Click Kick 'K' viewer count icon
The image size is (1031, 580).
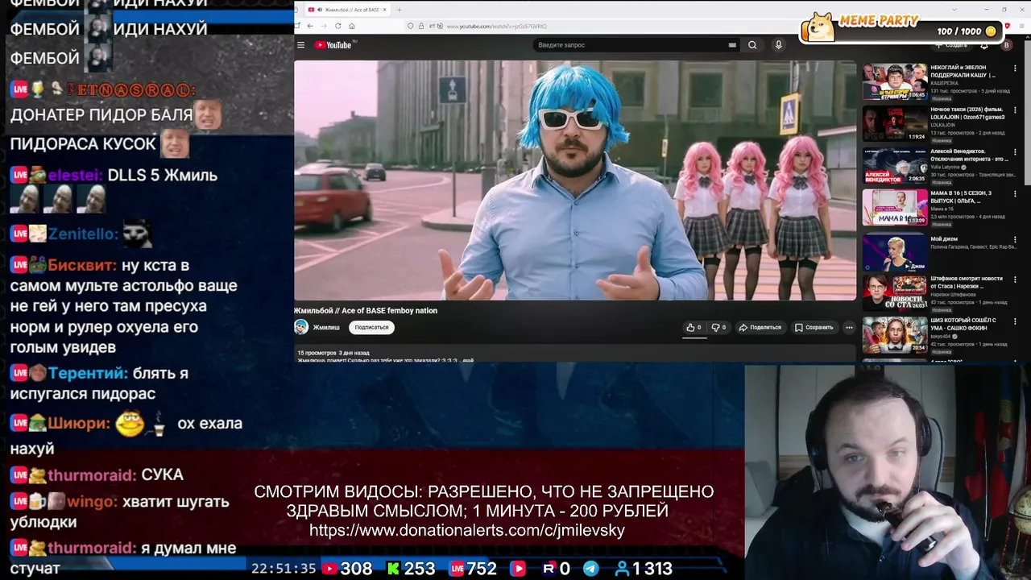pyautogui.click(x=393, y=569)
